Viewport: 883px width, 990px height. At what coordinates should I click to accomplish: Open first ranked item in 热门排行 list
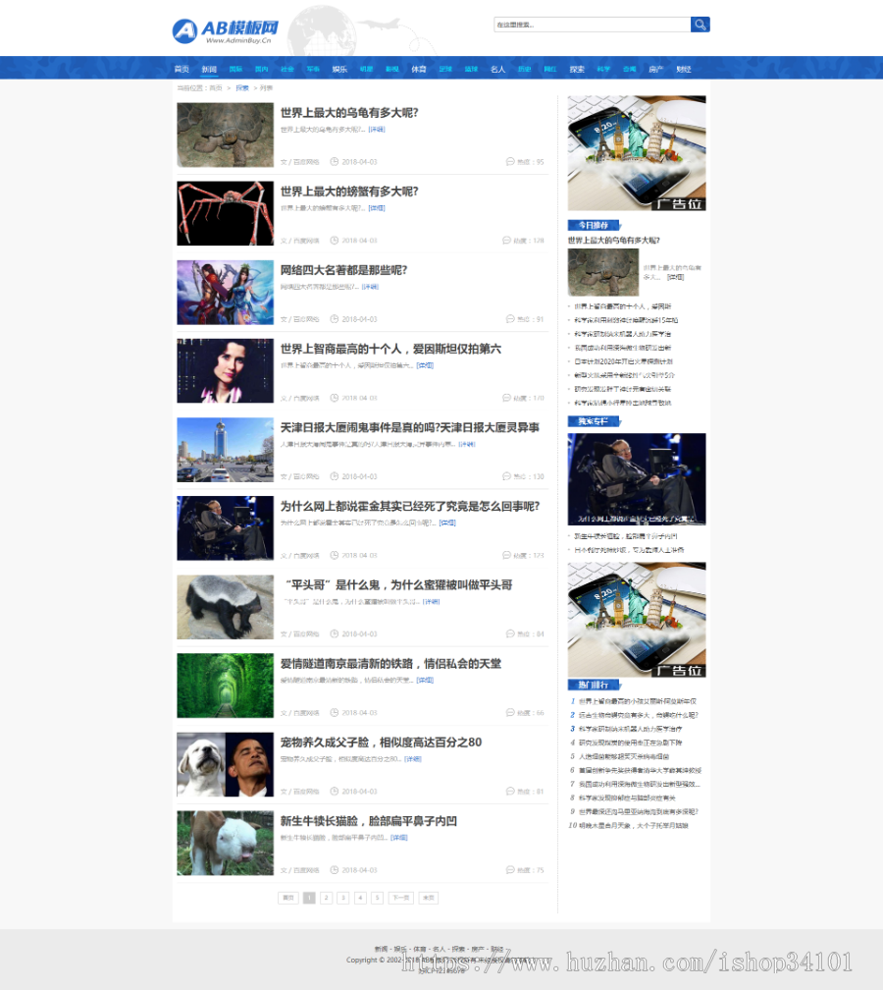tap(637, 701)
